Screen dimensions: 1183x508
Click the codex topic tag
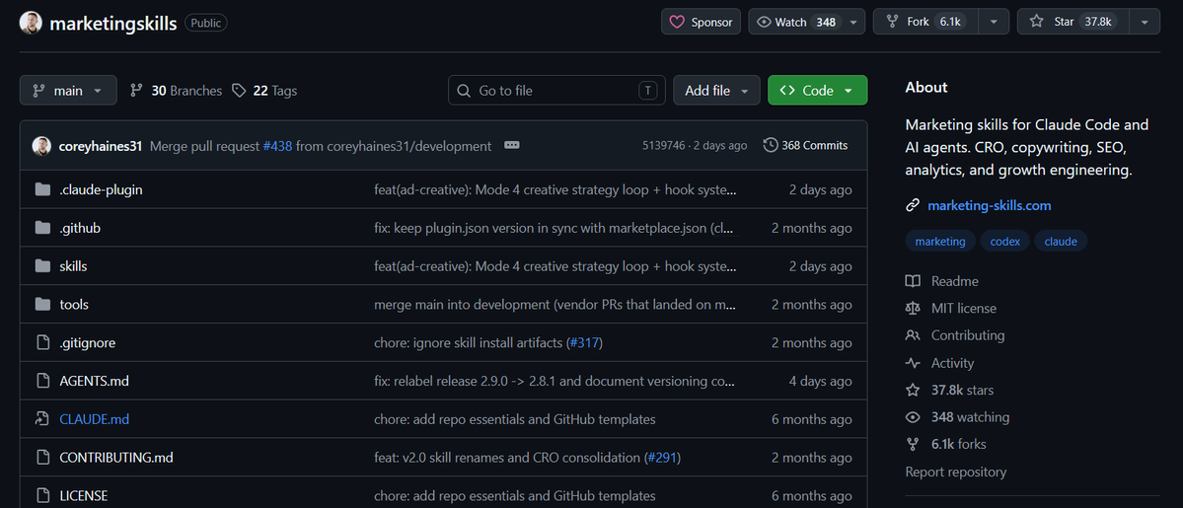coord(1005,242)
